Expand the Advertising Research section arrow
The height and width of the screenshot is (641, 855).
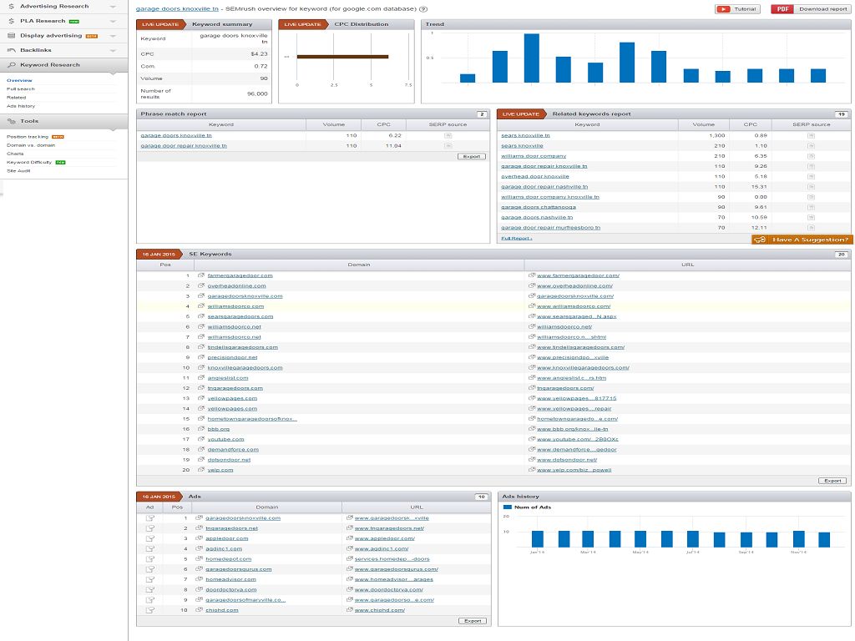(x=113, y=7)
